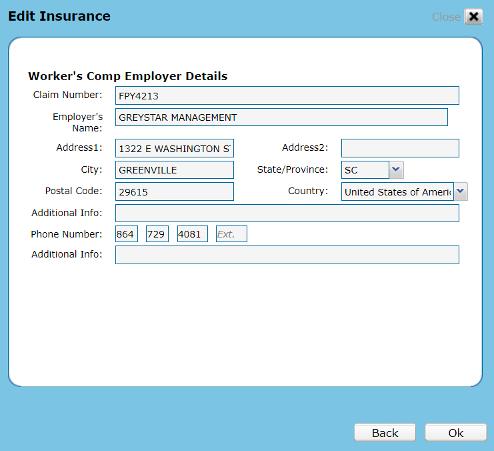Select the City field showing GREENVILLE

(174, 170)
